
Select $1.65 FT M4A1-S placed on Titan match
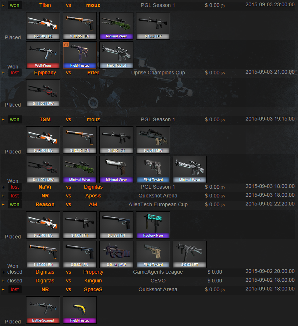pos(153,26)
